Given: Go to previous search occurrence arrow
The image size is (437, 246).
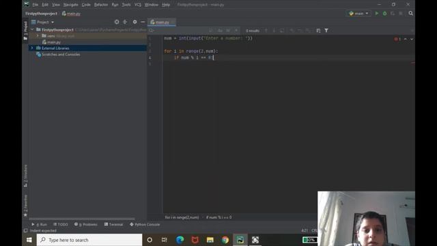Looking at the screenshot, I should pos(266,31).
